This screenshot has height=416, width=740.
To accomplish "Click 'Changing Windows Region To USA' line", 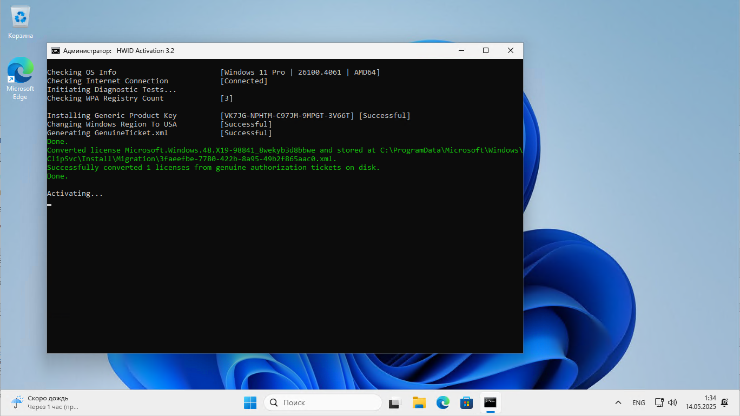I will coord(112,124).
